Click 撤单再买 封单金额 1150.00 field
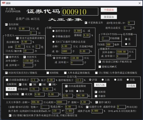The height and width of the screenshot is (120, 143). (28, 61)
